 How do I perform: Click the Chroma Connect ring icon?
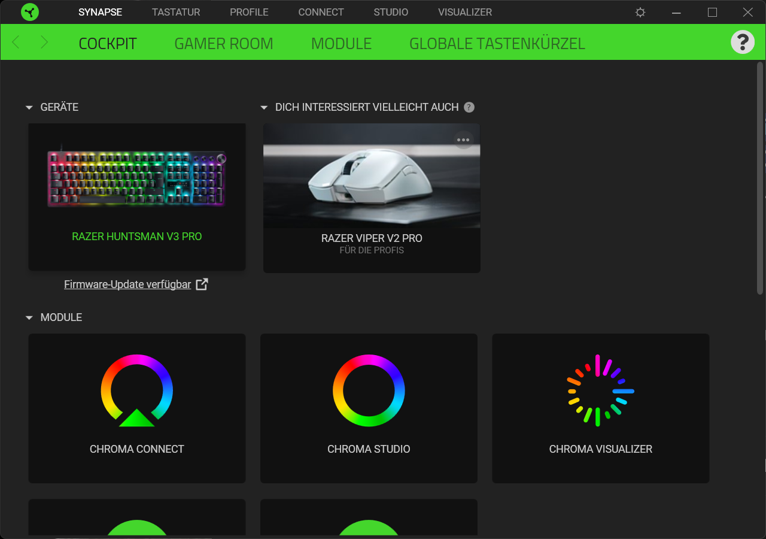point(137,390)
